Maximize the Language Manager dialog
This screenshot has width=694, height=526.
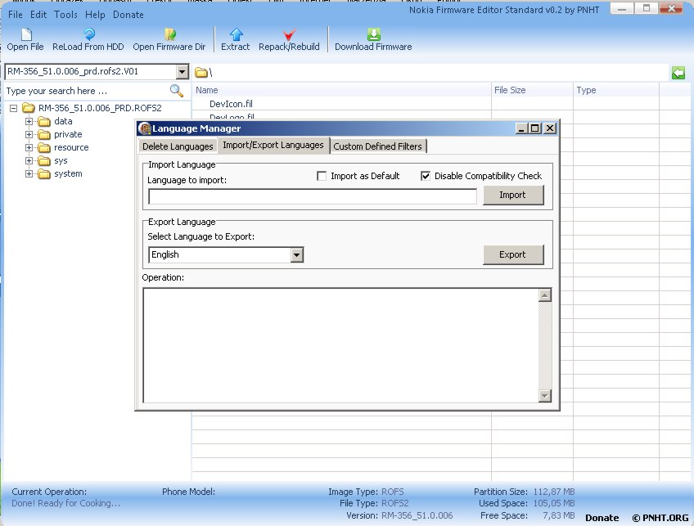pyautogui.click(x=535, y=128)
